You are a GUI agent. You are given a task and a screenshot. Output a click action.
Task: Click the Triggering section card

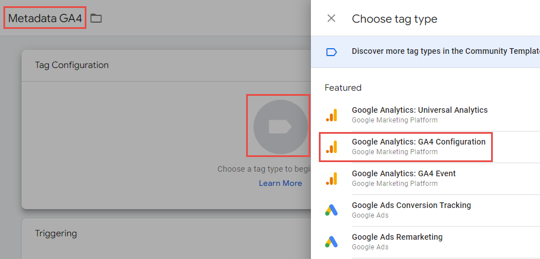[x=56, y=233]
